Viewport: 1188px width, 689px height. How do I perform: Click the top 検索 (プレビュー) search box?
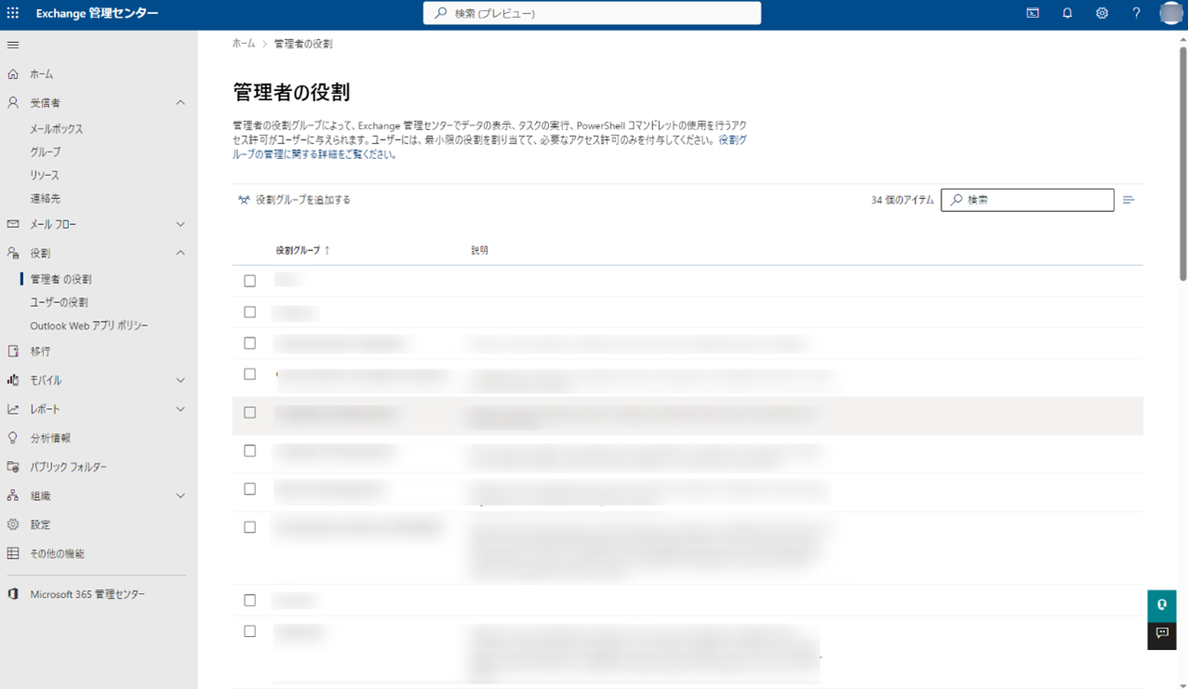592,13
